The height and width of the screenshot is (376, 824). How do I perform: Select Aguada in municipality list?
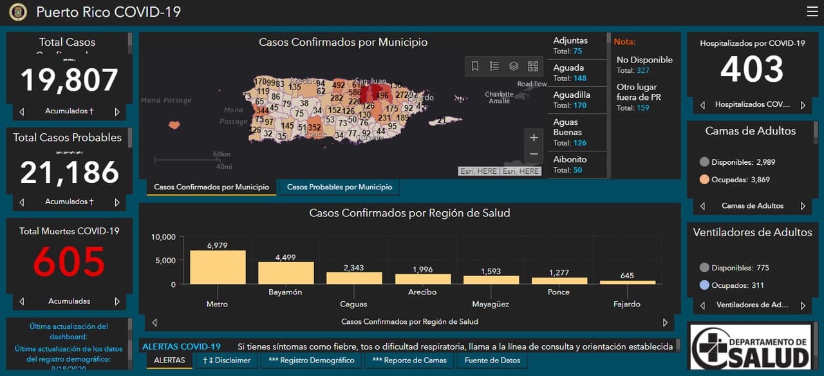[x=577, y=73]
